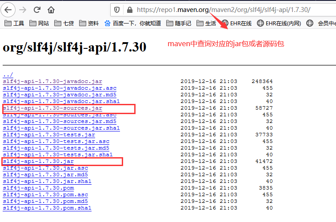The width and height of the screenshot is (336, 222).
Task: Open the 七贷 bookmark folder
Action: point(64,23)
